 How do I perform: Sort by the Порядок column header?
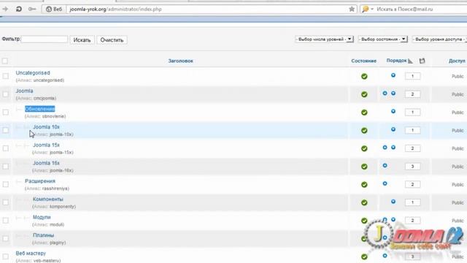pyautogui.click(x=396, y=61)
